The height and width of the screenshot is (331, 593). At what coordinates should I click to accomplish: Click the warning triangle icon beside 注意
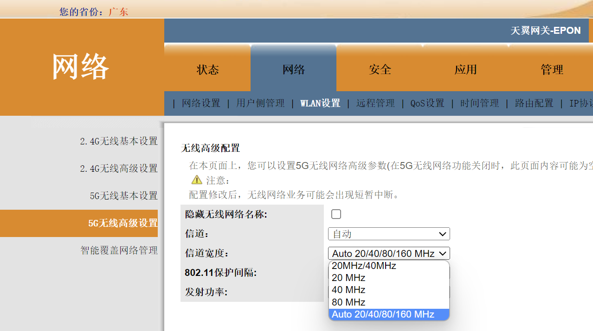pos(197,180)
